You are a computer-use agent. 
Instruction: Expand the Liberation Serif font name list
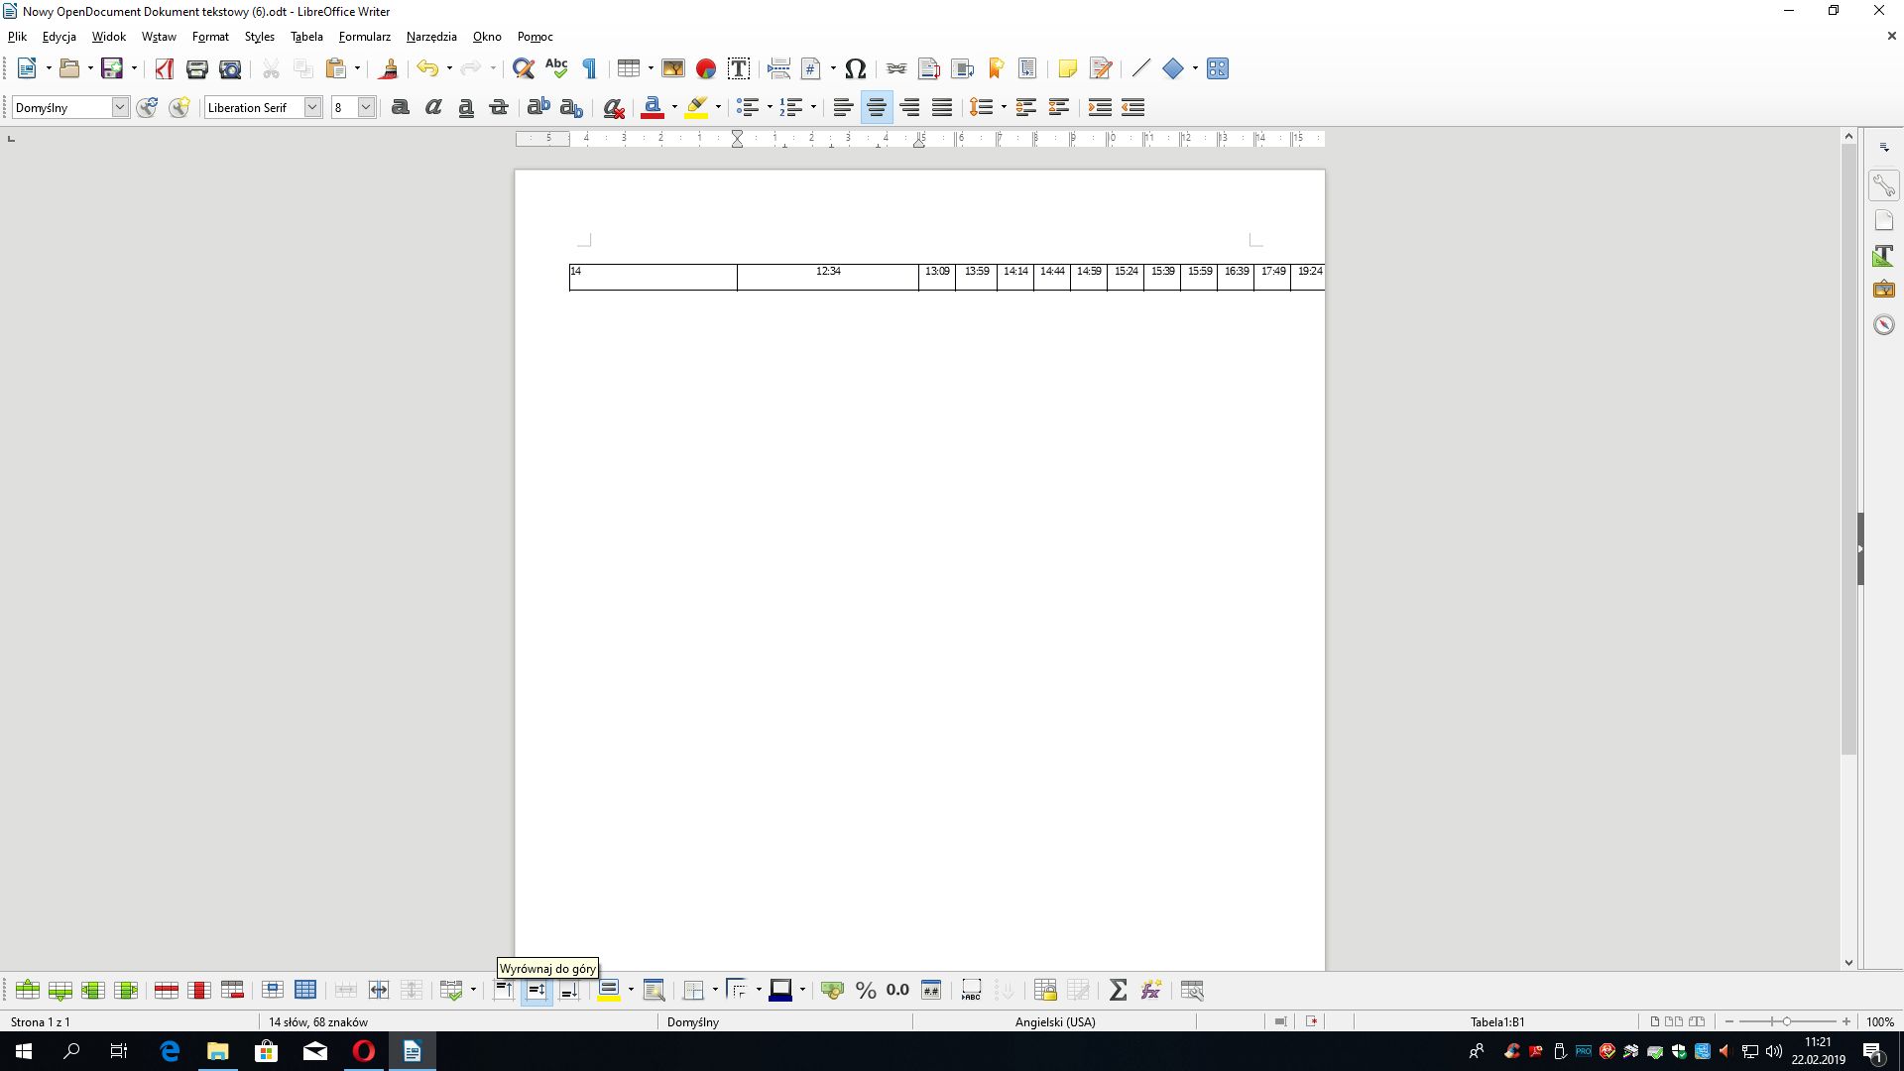pyautogui.click(x=312, y=107)
